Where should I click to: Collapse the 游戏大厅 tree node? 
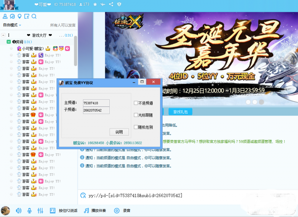(x=3, y=35)
